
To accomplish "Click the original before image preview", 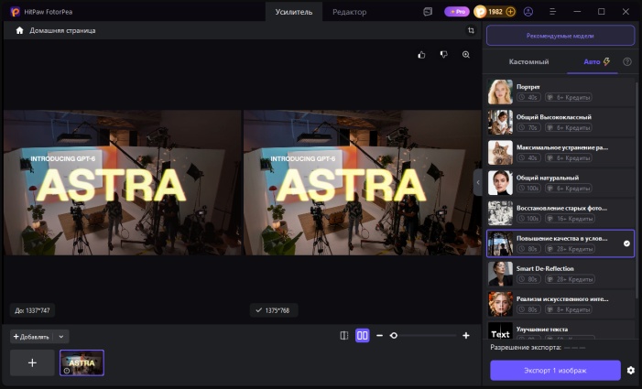I will click(x=123, y=182).
